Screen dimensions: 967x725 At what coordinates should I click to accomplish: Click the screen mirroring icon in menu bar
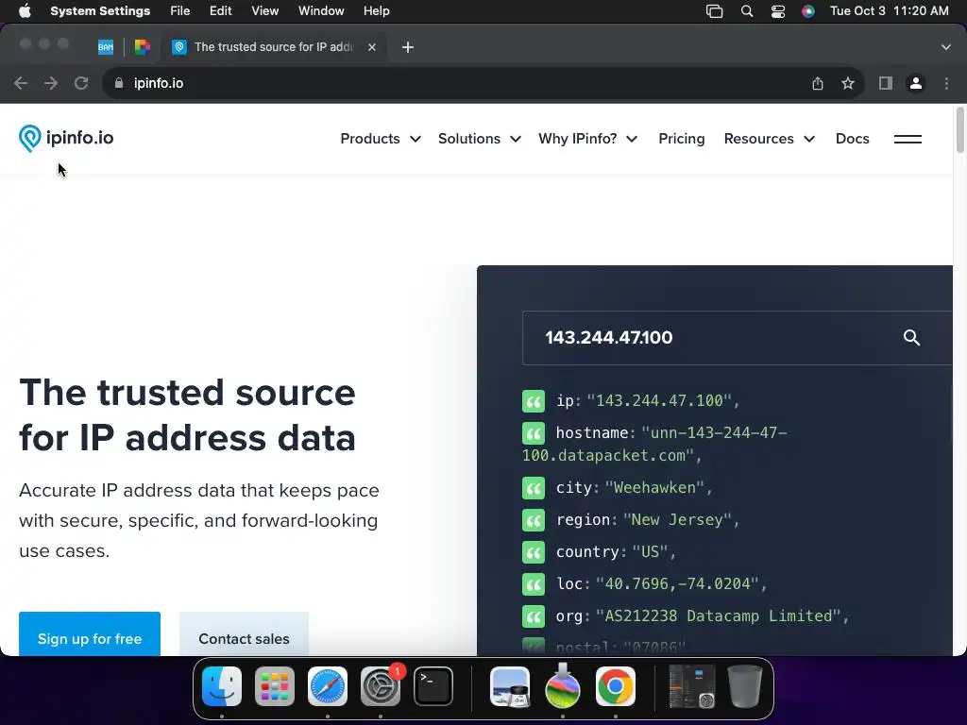point(715,11)
